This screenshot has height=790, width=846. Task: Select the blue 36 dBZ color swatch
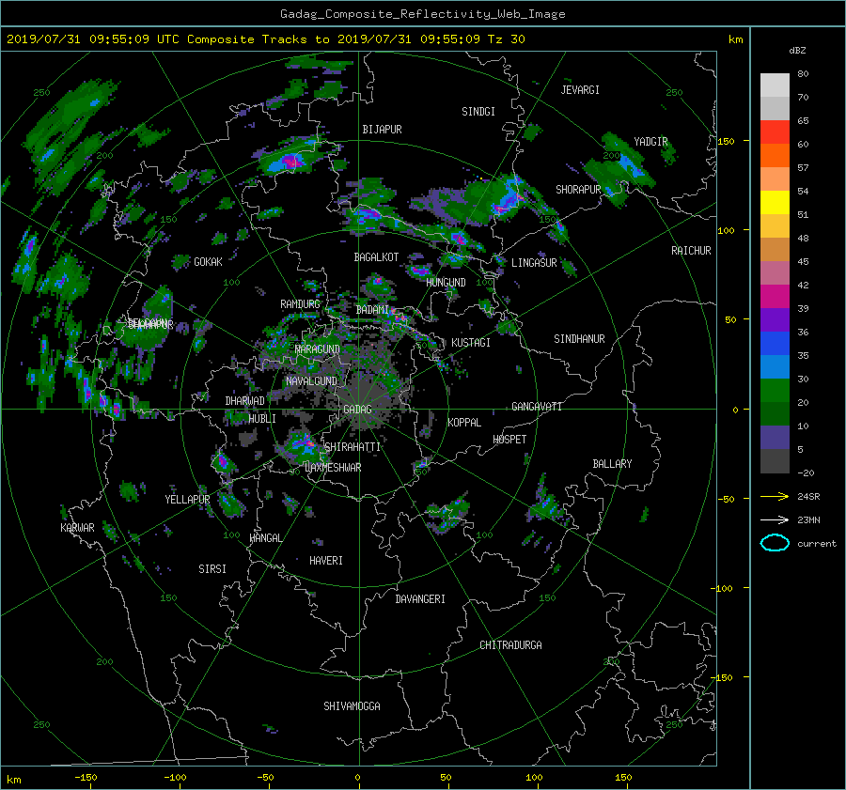[x=775, y=343]
